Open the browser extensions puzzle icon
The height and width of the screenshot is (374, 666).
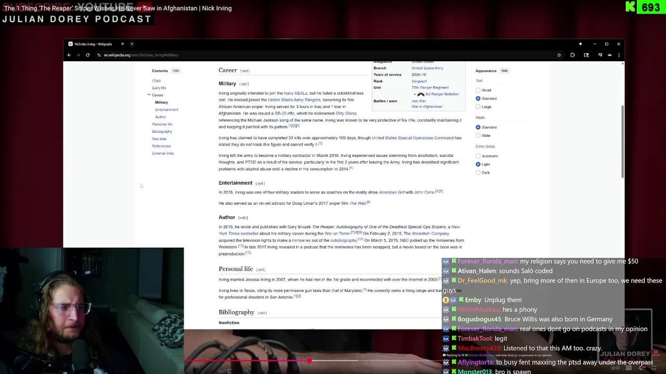(572, 55)
